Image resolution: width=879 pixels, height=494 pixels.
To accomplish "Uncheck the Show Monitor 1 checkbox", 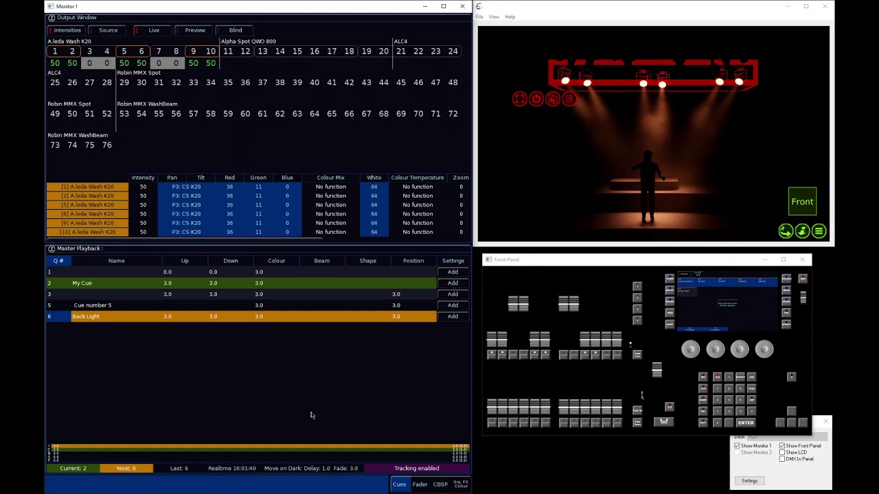I will coord(738,446).
